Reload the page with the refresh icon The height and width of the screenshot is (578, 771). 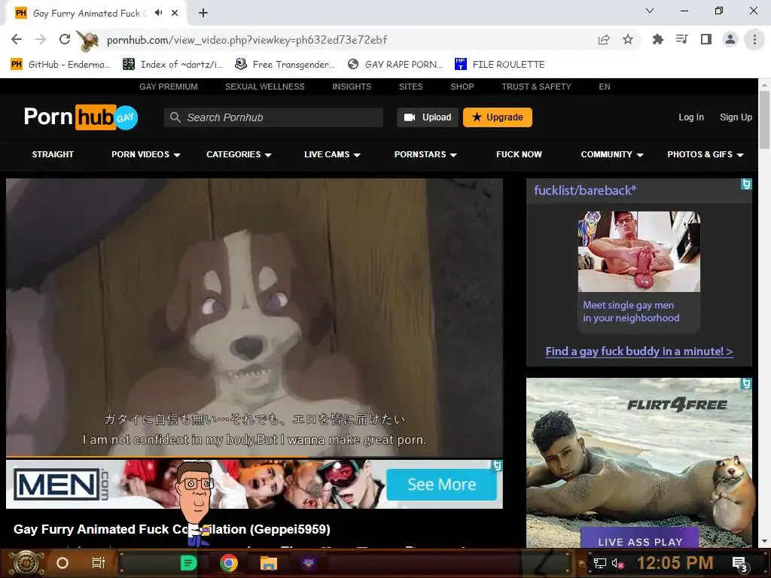pos(65,39)
